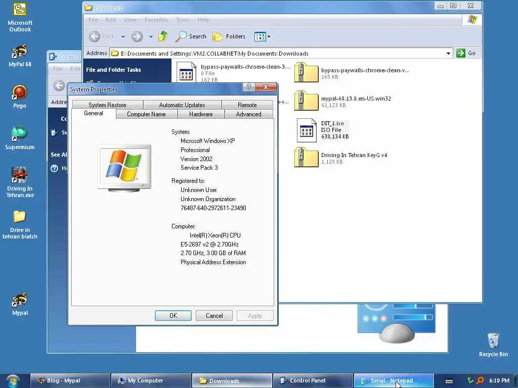518x388 pixels.
Task: Click the network tray icon
Action: [470, 380]
